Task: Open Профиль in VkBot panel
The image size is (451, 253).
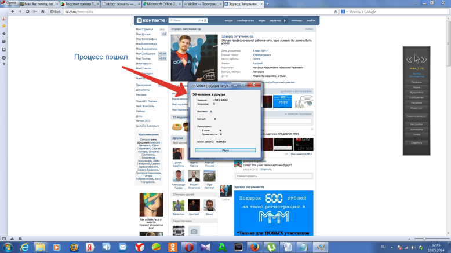Action: coord(416,82)
